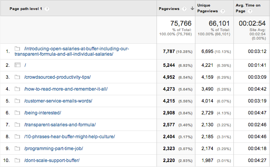Viewport: 270px width, 167px height.
Task: Click pageviews cell 4,952
Action: click(169, 77)
